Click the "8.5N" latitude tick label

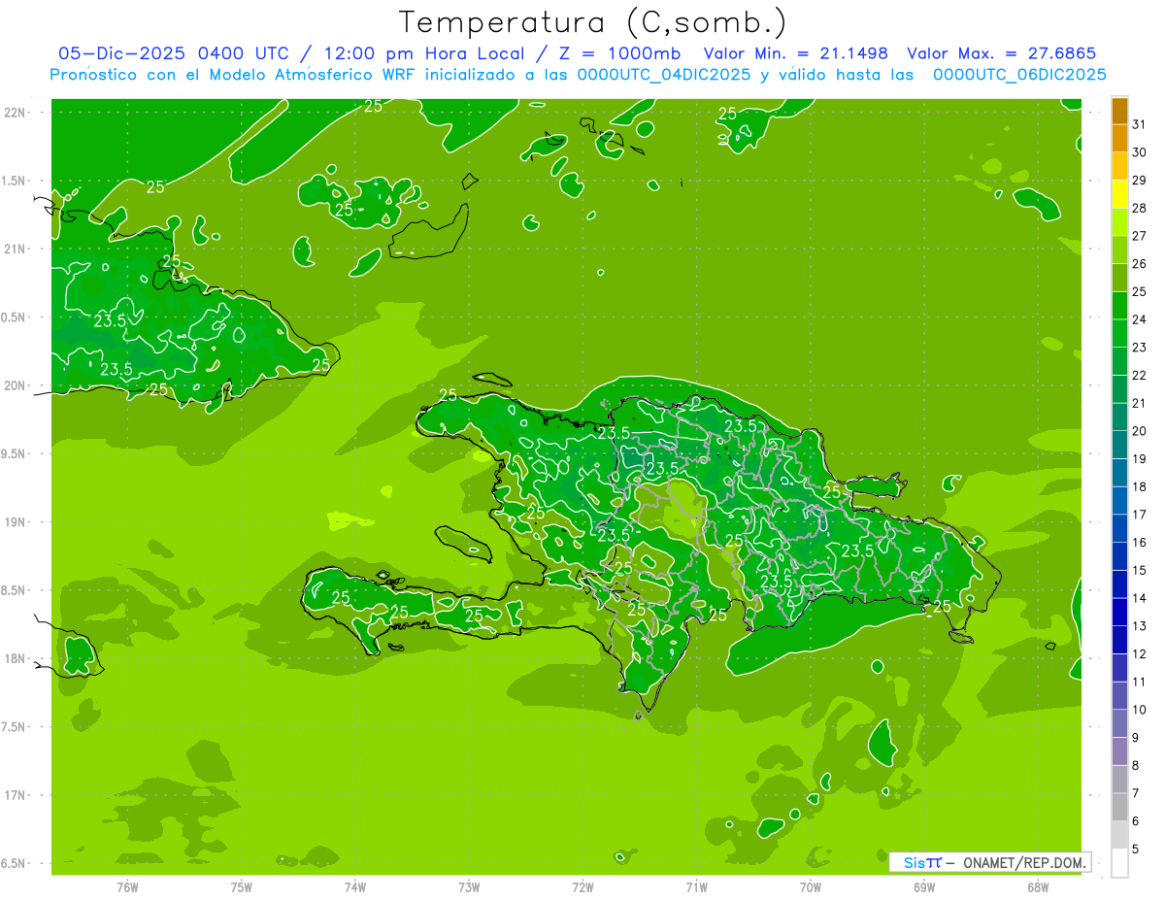tap(16, 590)
